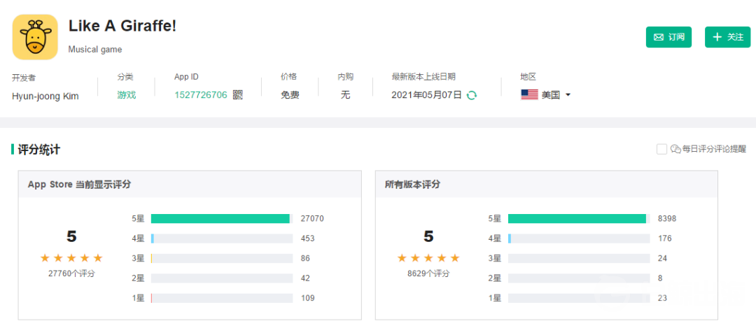Enable the 每日评分评论提醒 checkbox

click(x=662, y=149)
